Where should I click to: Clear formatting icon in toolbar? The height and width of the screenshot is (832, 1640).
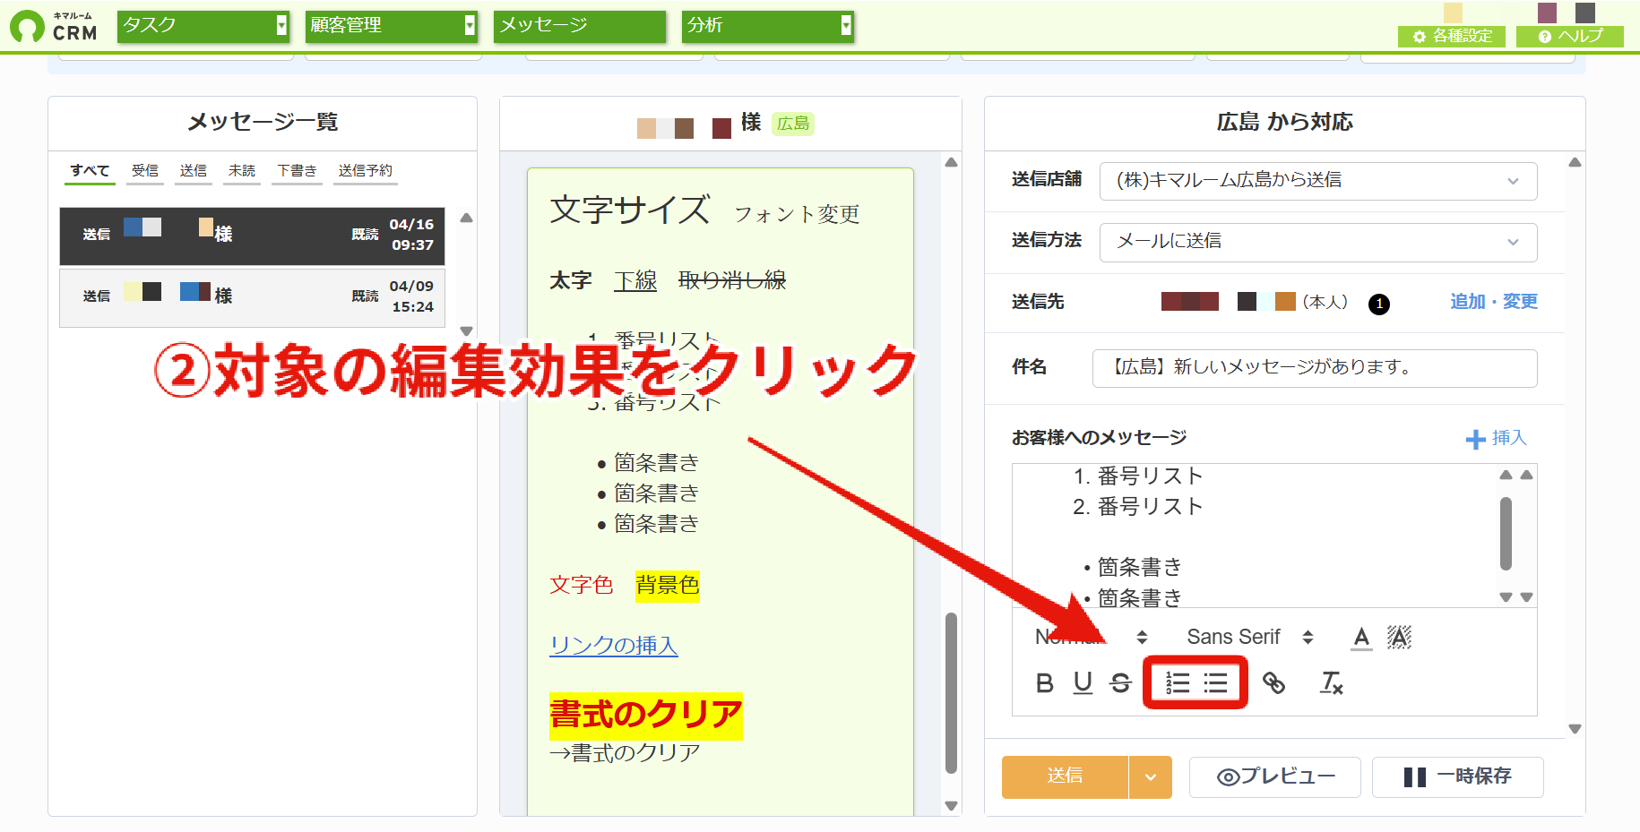point(1332,683)
